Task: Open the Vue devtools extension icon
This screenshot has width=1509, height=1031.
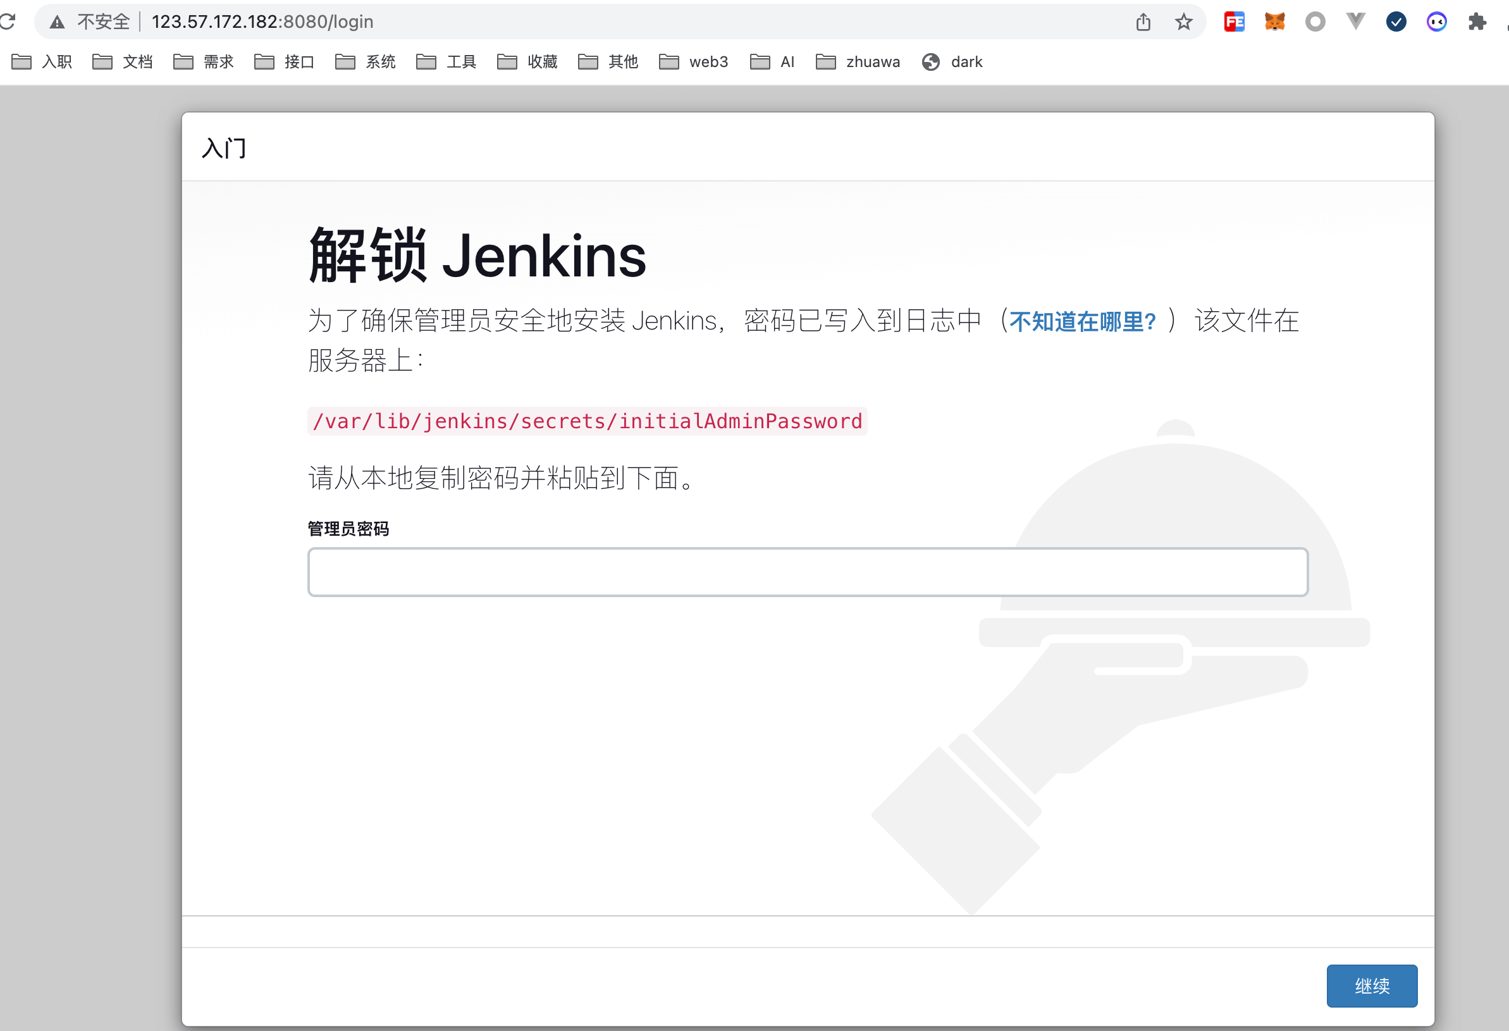Action: (x=1355, y=22)
